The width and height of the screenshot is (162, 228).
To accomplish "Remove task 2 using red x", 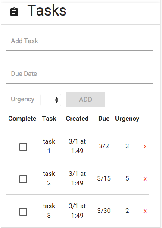I will pos(145,179).
